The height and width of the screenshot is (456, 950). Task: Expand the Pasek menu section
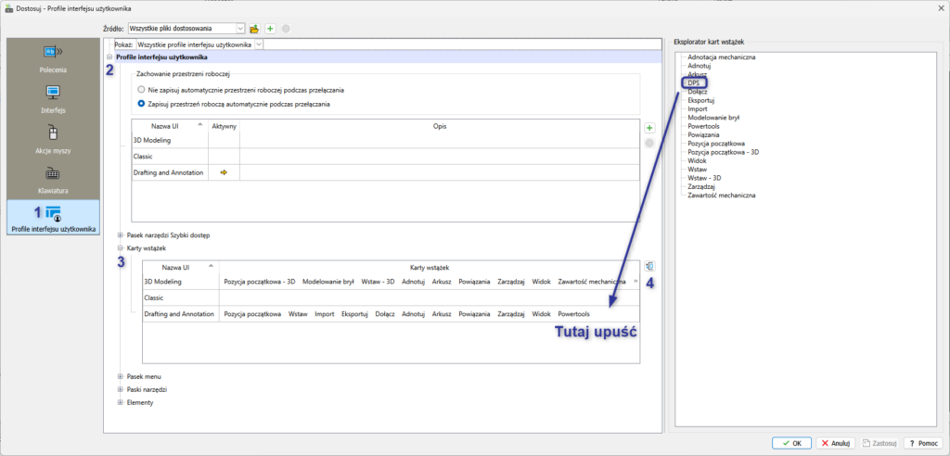(121, 376)
